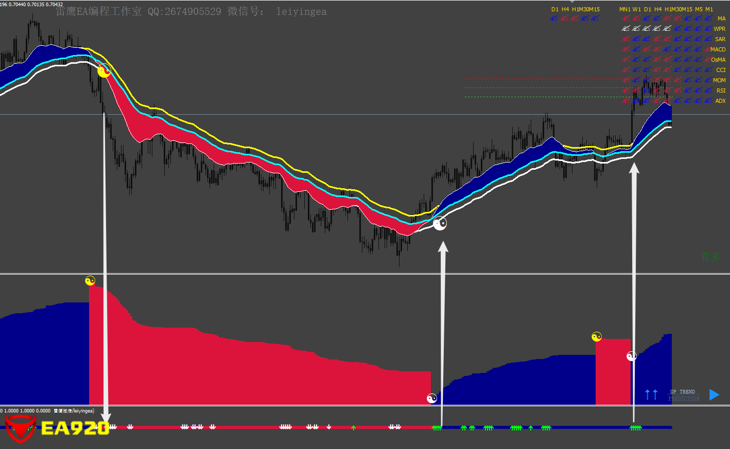Click the blue play triangle beside UP TREND
Image resolution: width=730 pixels, height=449 pixels.
coord(714,394)
